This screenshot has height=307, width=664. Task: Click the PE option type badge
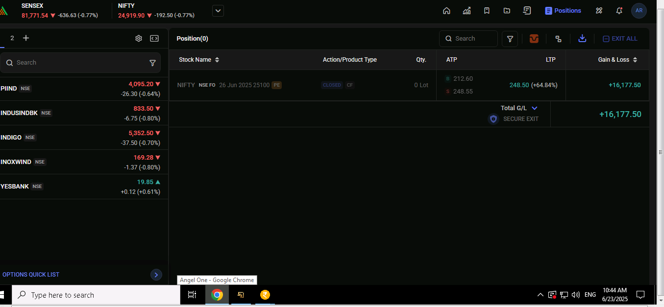[x=277, y=85]
